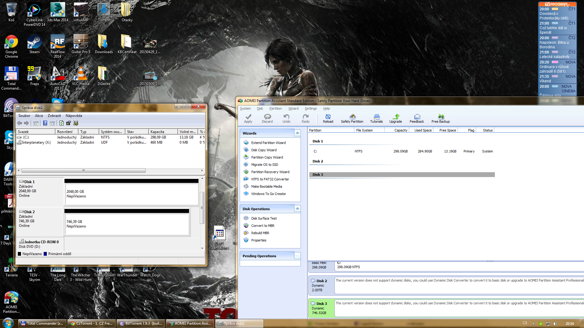Click Back arrow in Správa disků toolbar
Image resolution: width=584 pixels, height=328 pixels.
point(19,123)
